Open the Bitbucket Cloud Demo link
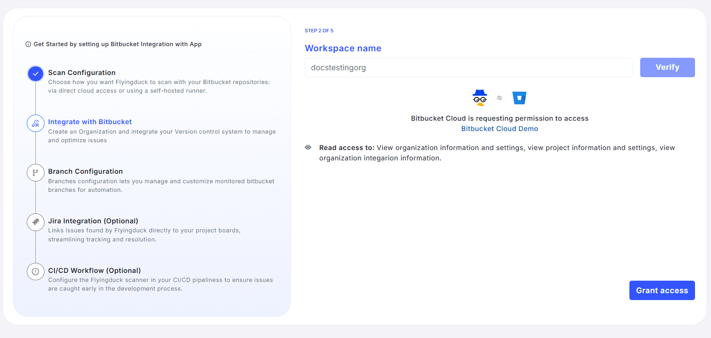Screen dimensions: 711x338 (x=499, y=129)
